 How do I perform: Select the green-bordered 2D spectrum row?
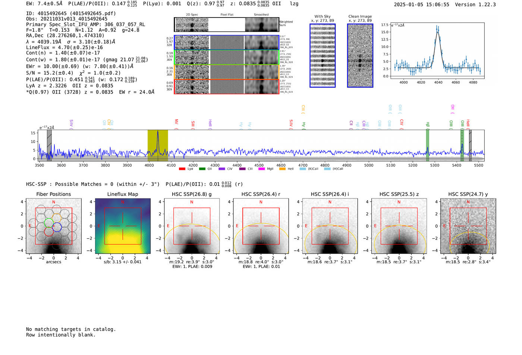[227, 57]
